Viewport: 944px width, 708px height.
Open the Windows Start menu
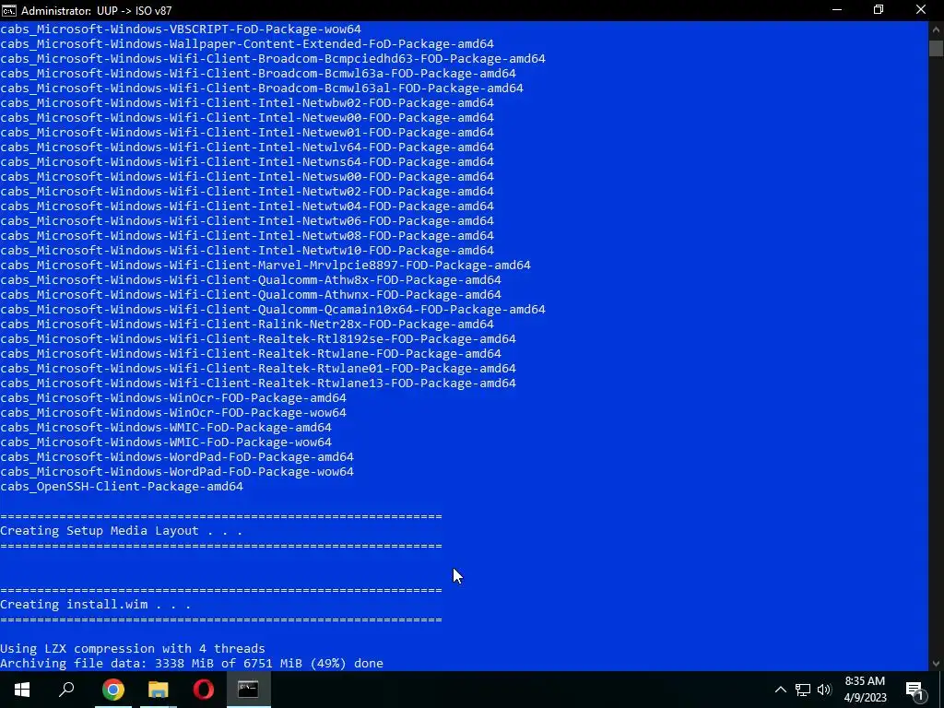tap(22, 690)
